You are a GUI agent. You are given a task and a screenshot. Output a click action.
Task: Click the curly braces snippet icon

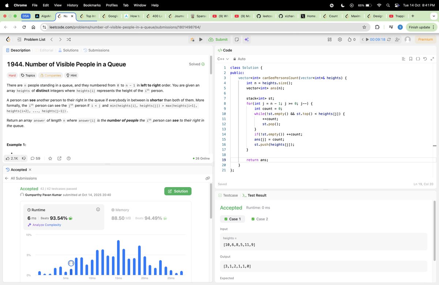point(418,59)
